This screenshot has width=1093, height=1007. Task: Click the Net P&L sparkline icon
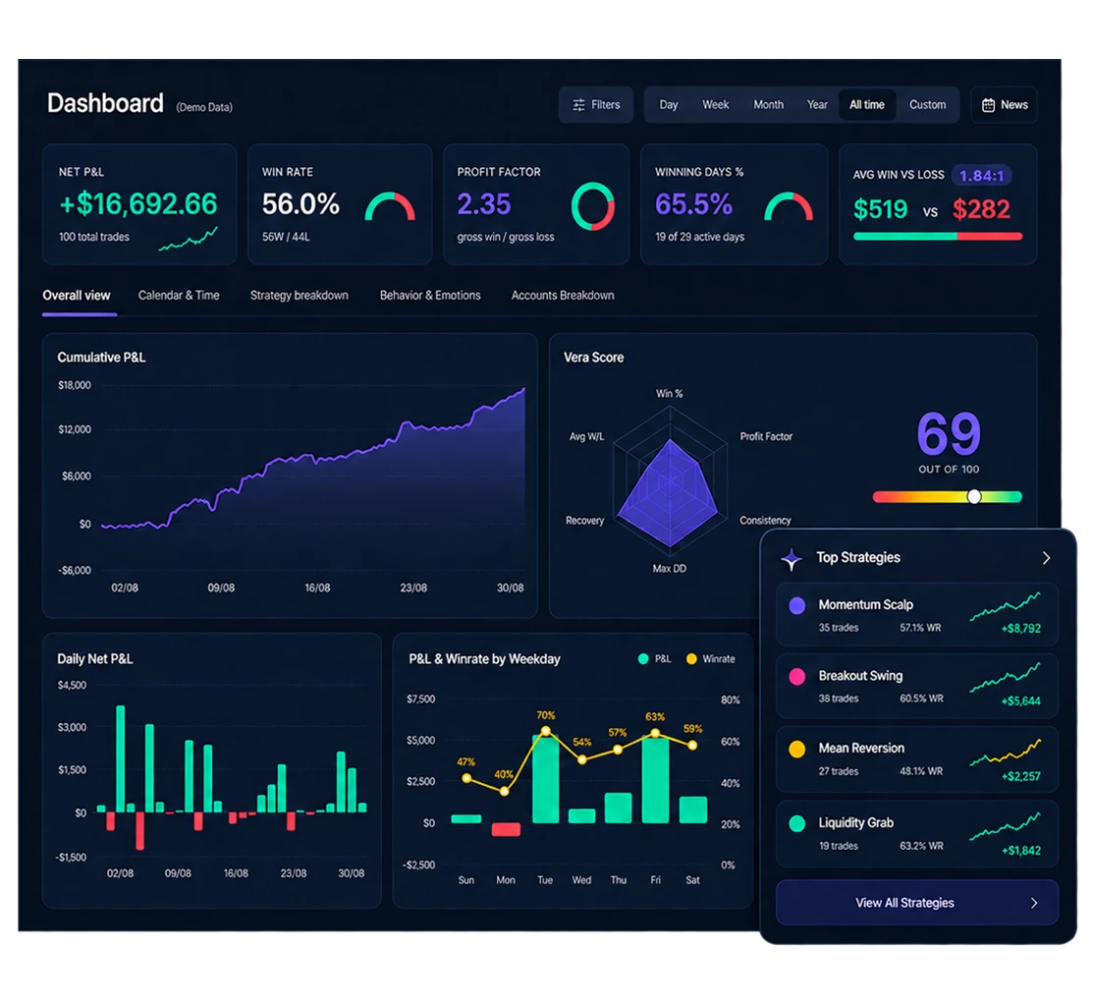(x=189, y=239)
